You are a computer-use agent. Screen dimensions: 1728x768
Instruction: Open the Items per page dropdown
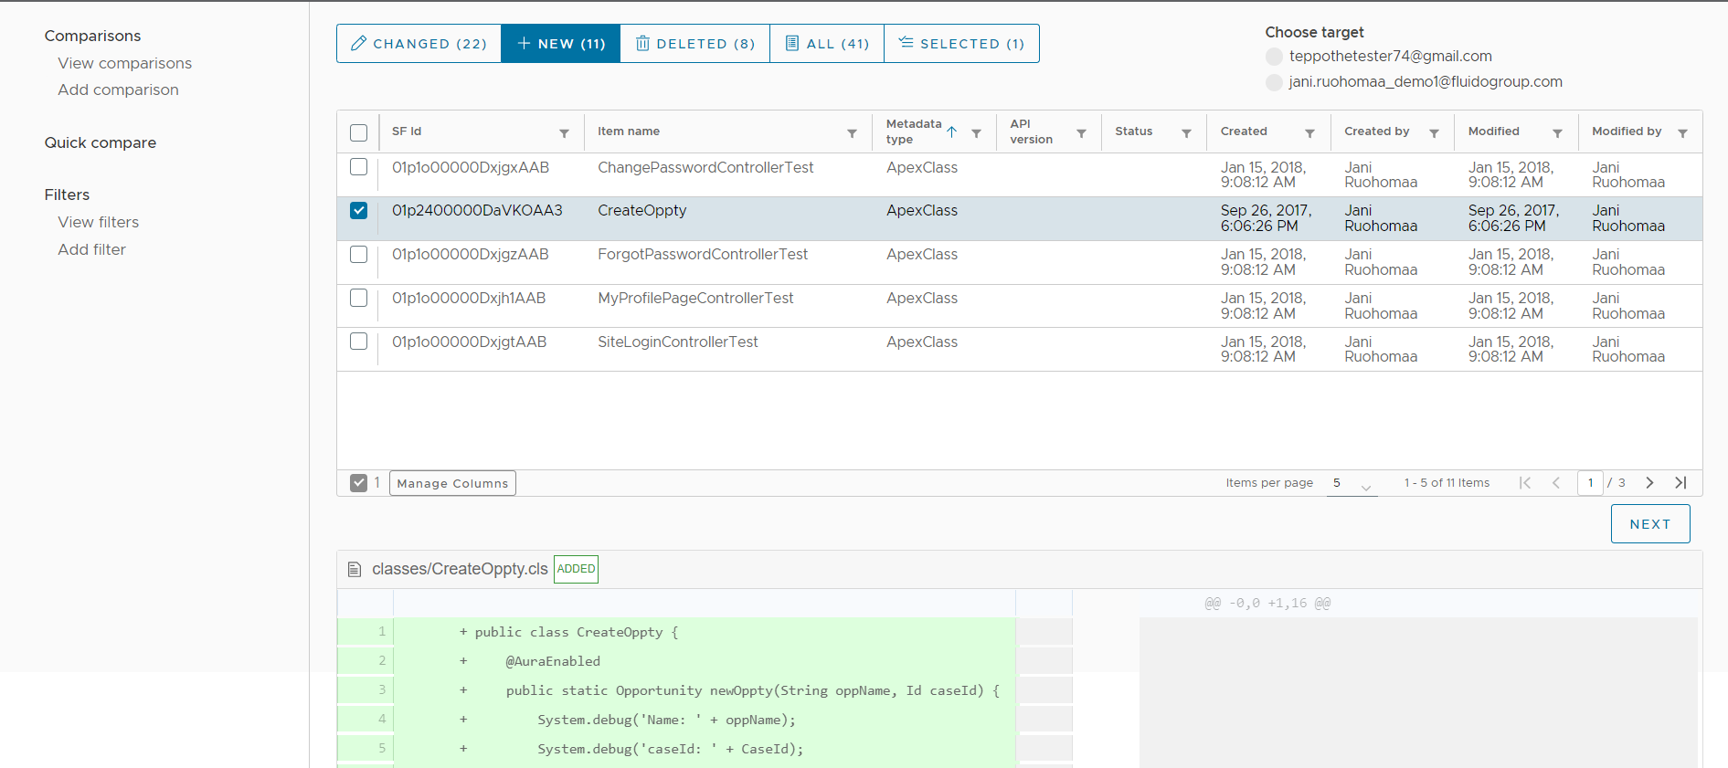[1352, 484]
